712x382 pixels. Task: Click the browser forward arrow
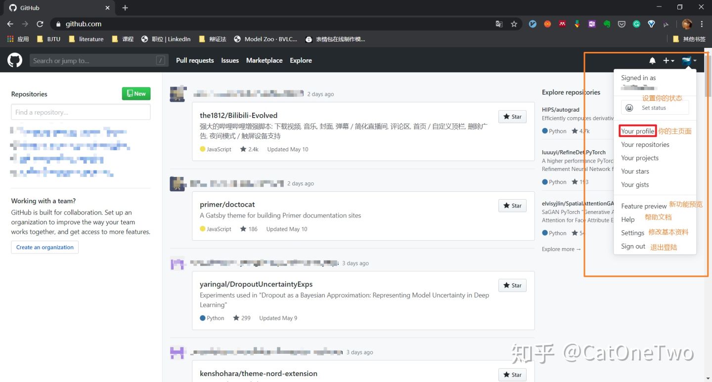coord(25,24)
